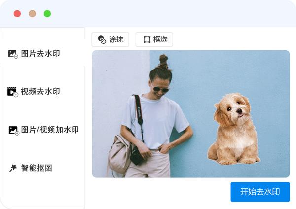The image size is (296, 209).
Task: Minimize the window with the tan button
Action: pyautogui.click(x=32, y=14)
